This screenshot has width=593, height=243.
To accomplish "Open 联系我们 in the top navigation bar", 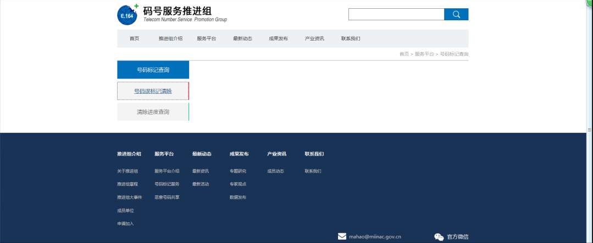I will click(351, 38).
